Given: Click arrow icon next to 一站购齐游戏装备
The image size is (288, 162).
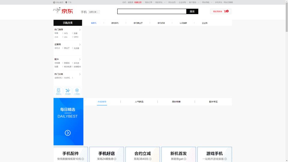Looking at the screenshot, I should [226, 159].
